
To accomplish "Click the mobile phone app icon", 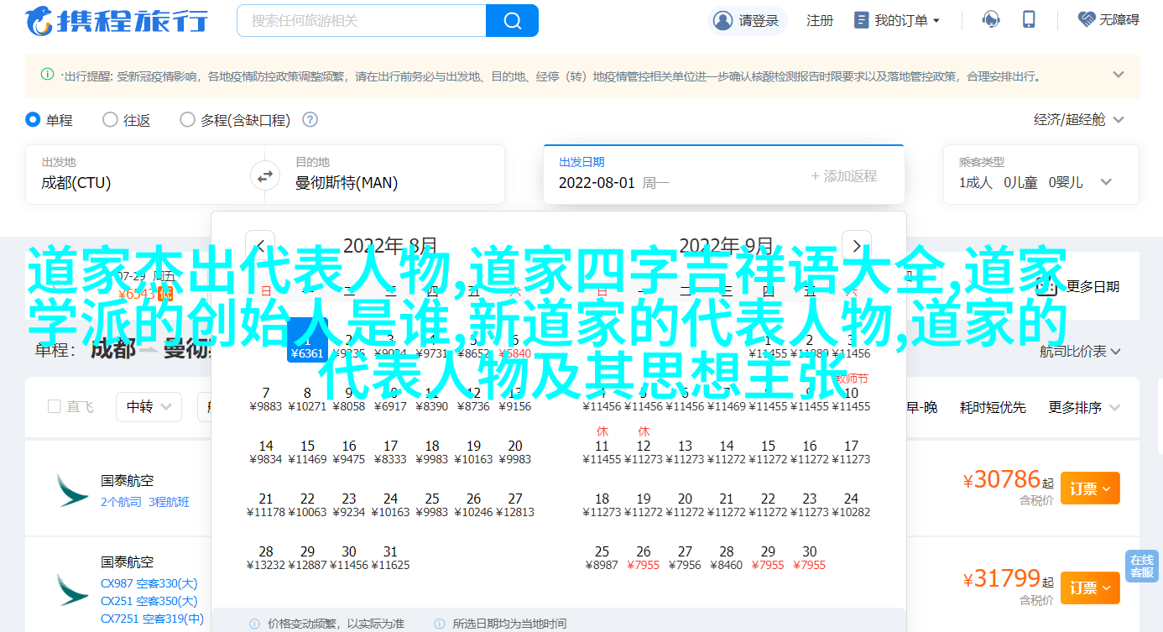I will 1029,20.
